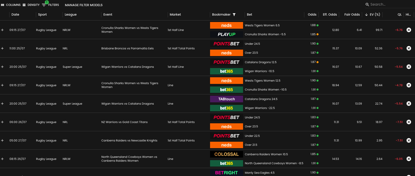Click the TABtouch bookmaker logo
Screen dimensions: 415x176
tap(226, 99)
